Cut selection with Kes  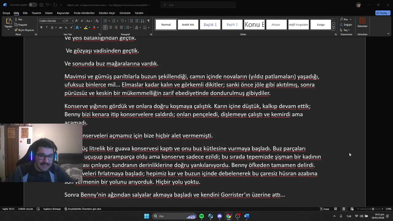click(18, 19)
